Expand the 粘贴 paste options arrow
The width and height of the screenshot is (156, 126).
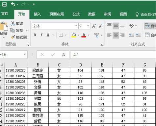point(4,38)
